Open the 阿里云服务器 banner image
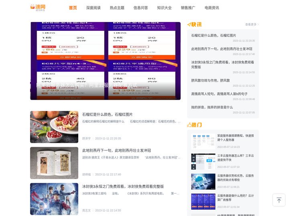 click(106, 61)
